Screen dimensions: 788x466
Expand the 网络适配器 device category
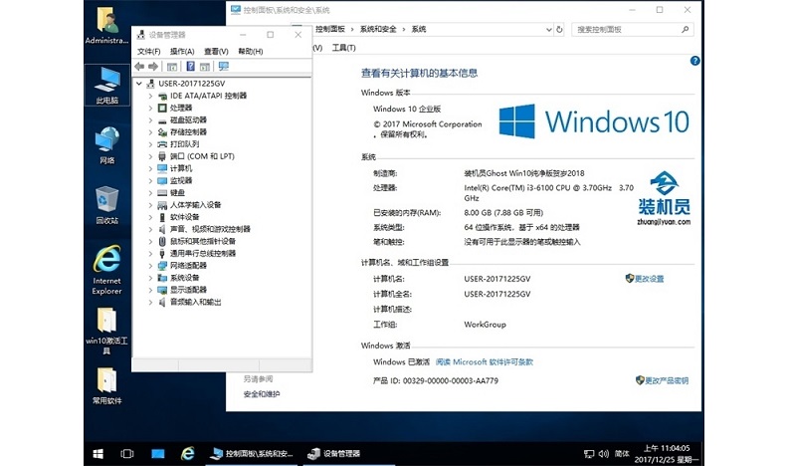pos(150,266)
